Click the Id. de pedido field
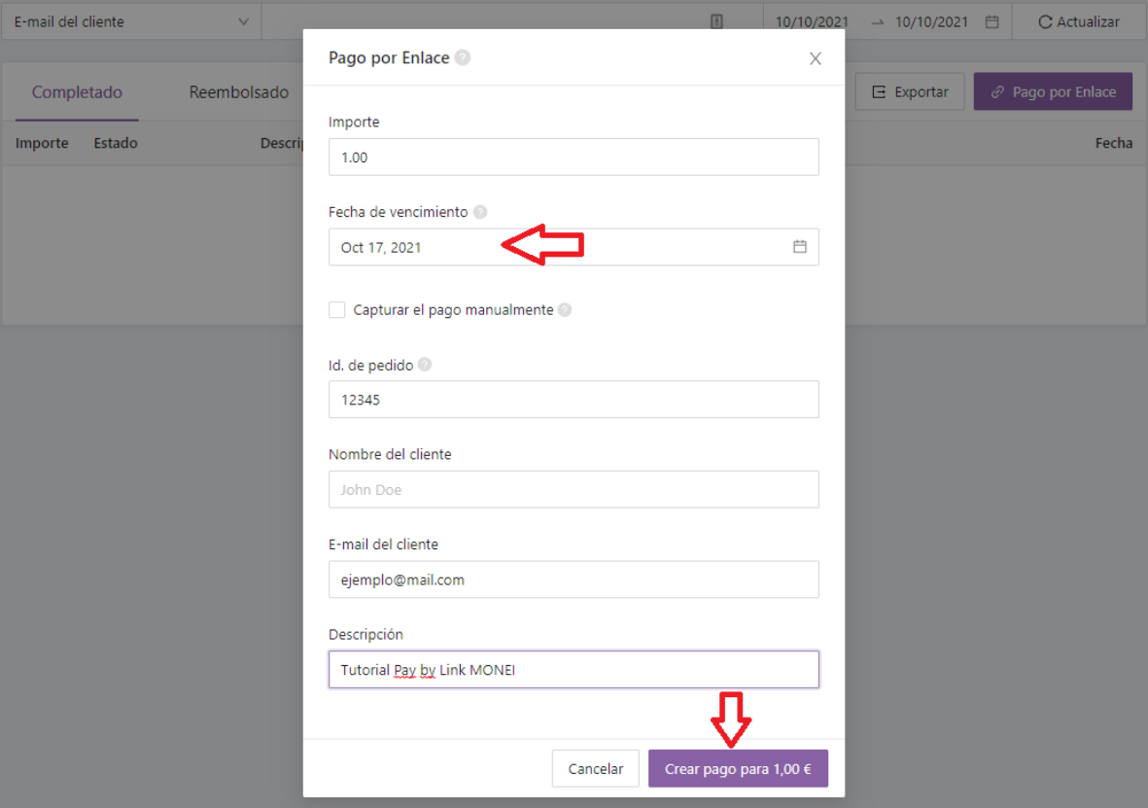Image resolution: width=1148 pixels, height=808 pixels. pyautogui.click(x=574, y=400)
